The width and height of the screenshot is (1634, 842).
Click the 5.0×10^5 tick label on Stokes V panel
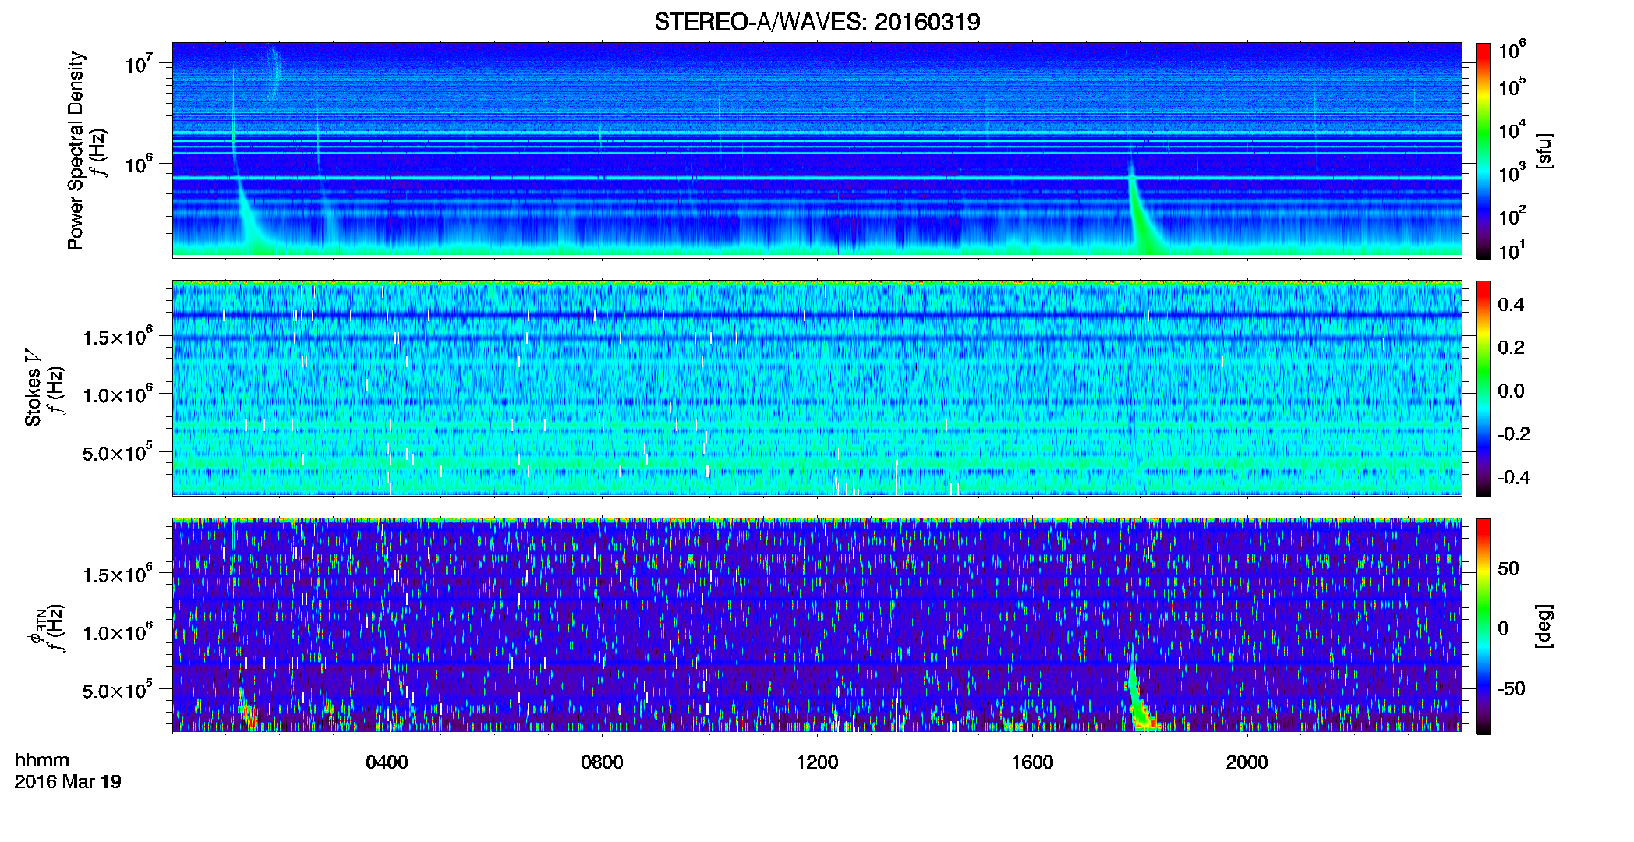coord(118,452)
